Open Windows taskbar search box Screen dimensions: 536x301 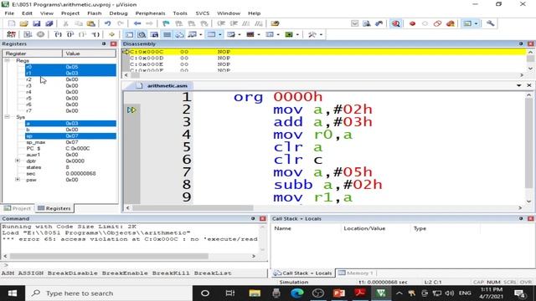click(x=109, y=293)
